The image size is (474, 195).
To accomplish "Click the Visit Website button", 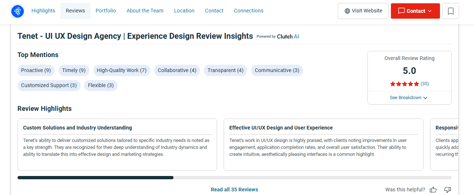I will click(363, 11).
